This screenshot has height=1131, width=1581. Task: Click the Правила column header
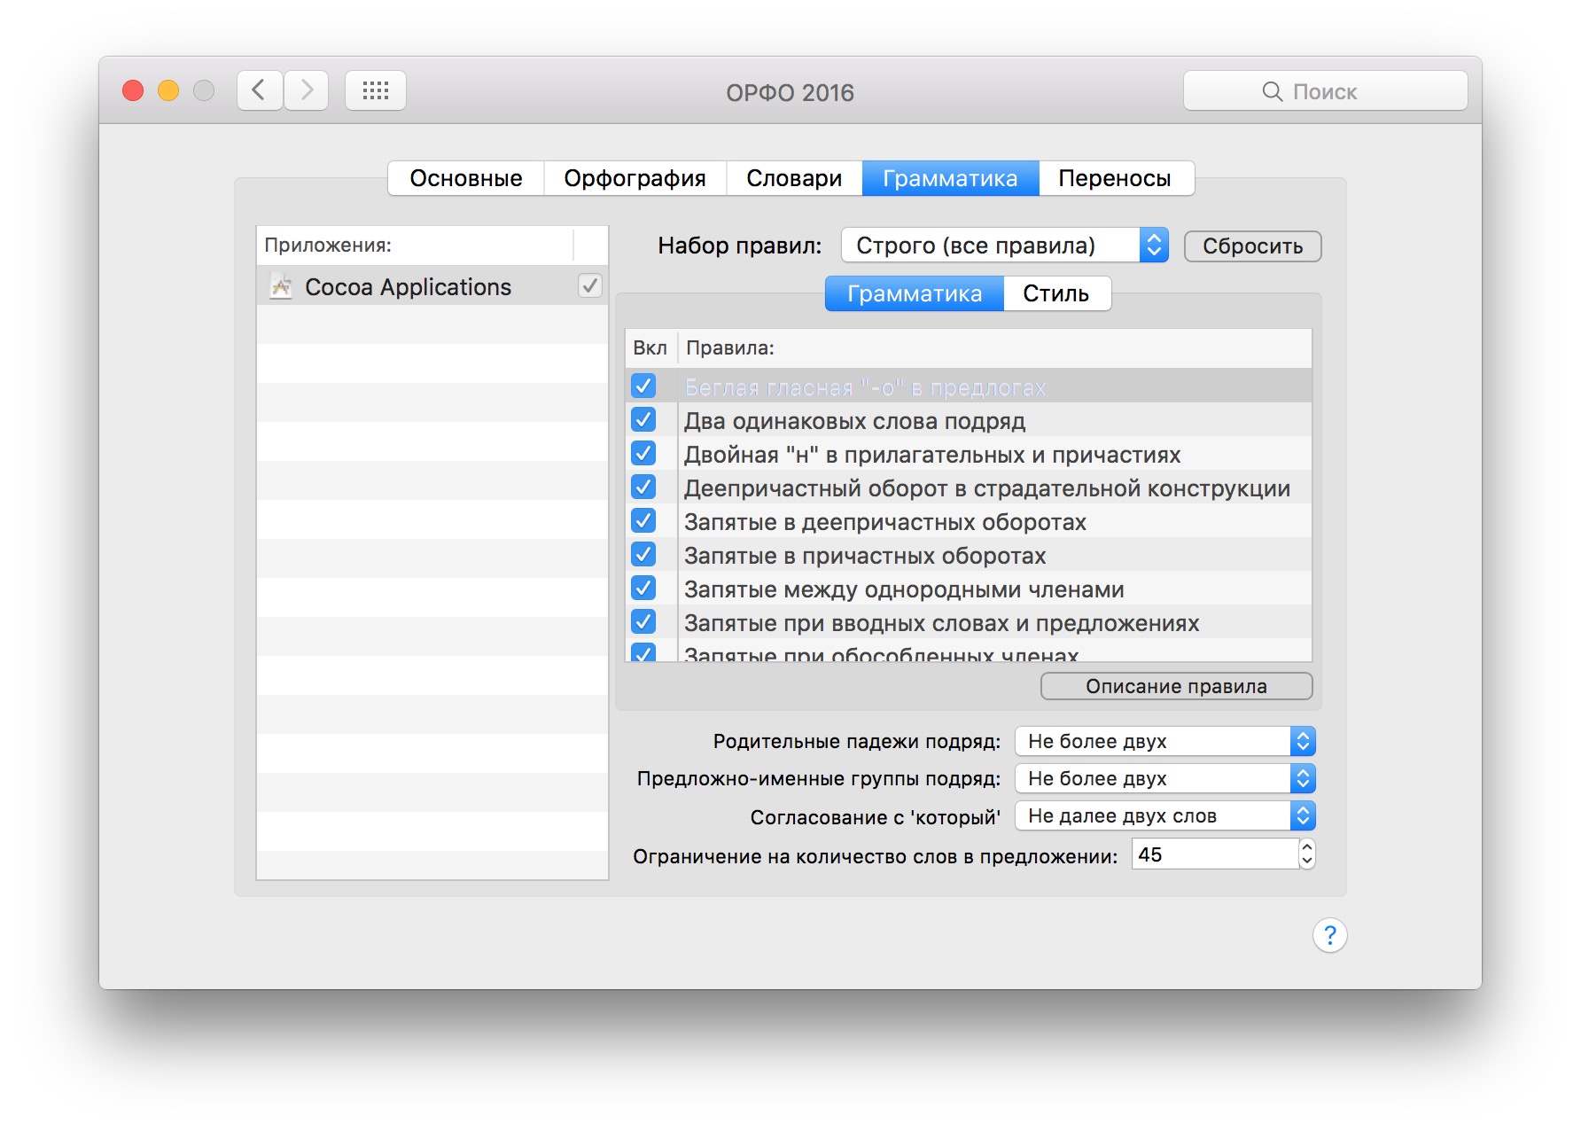(x=994, y=347)
